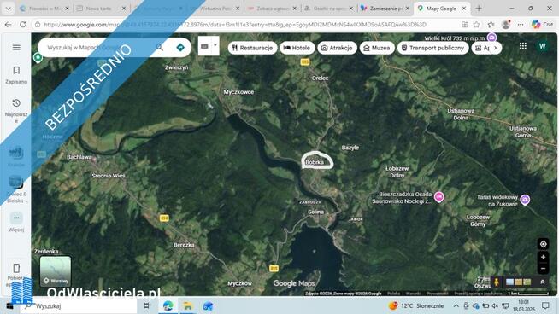The height and width of the screenshot is (314, 559).
Task: Filter map by Muzea chip
Action: pyautogui.click(x=377, y=48)
